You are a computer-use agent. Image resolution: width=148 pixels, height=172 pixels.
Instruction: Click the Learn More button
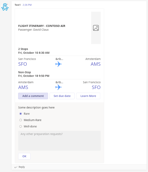click(88, 96)
